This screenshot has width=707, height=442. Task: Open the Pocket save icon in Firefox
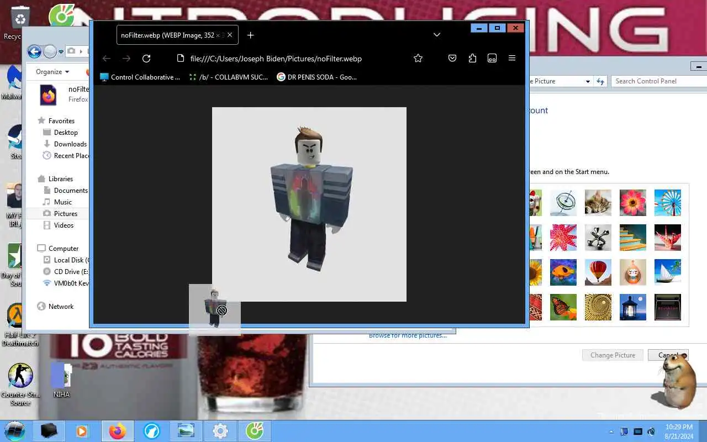[452, 59]
